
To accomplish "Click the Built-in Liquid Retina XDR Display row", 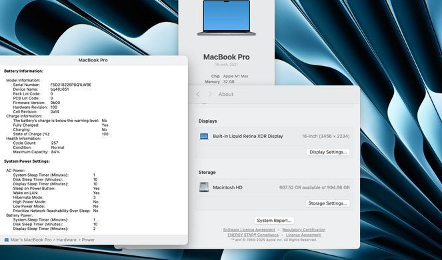I will click(274, 136).
